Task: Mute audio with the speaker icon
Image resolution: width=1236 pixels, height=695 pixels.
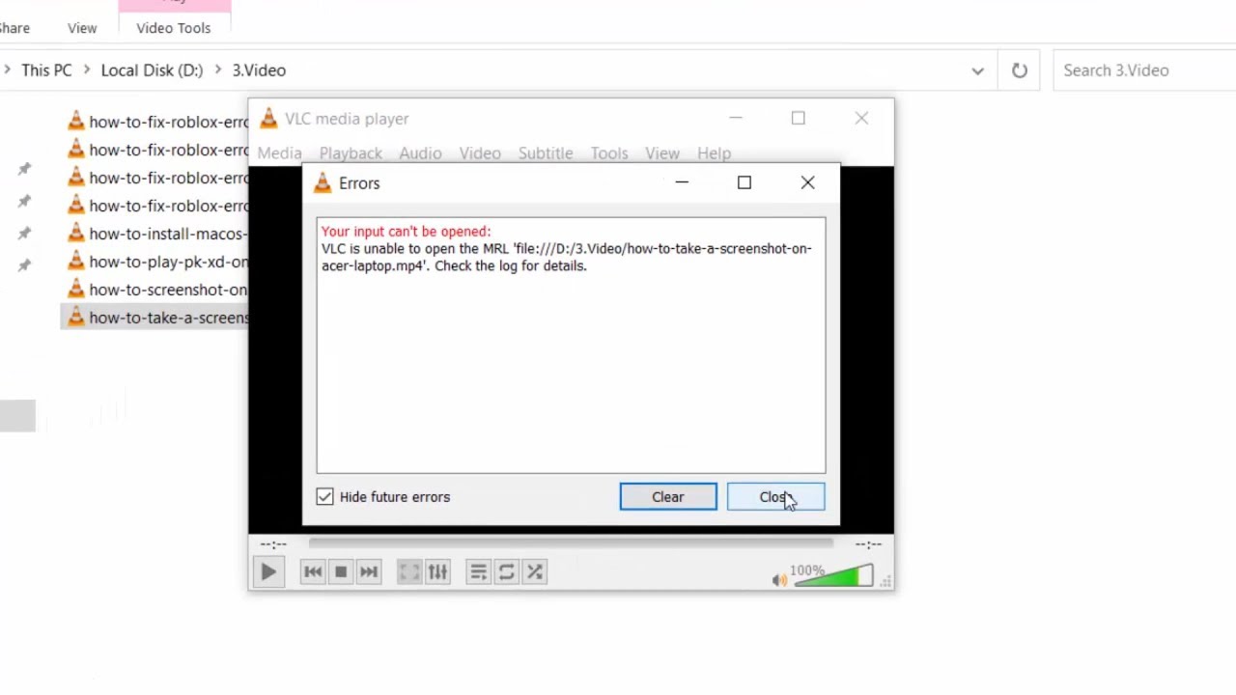Action: click(779, 579)
